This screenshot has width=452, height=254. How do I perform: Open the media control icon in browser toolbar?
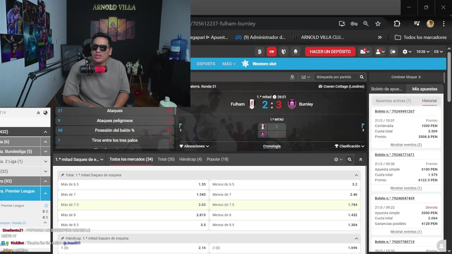417,24
